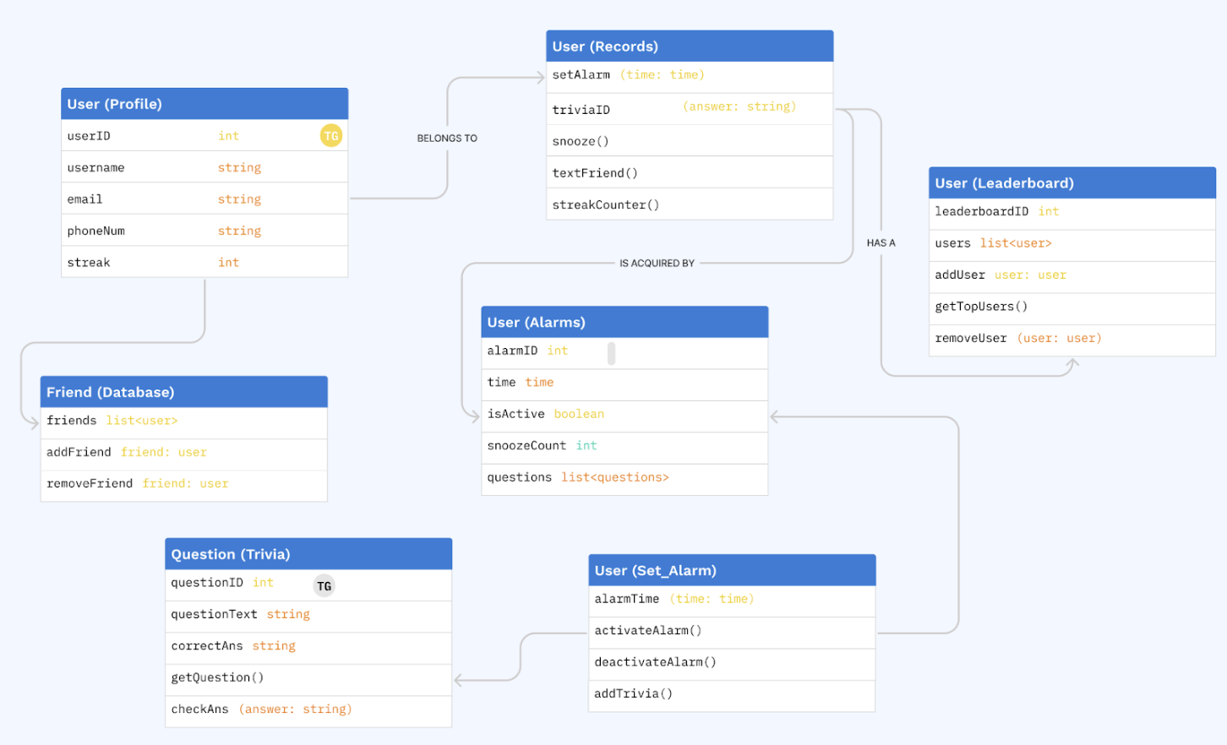The image size is (1227, 745).
Task: Select the checkAns method in Question (Trivia)
Action: coord(308,709)
